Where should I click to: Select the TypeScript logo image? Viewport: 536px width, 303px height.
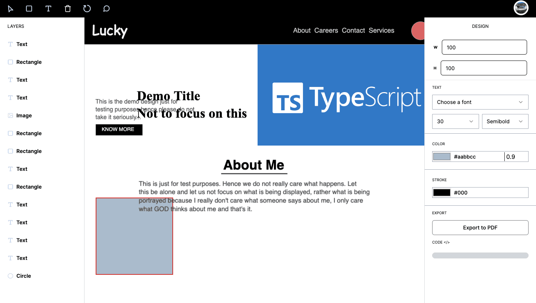341,95
